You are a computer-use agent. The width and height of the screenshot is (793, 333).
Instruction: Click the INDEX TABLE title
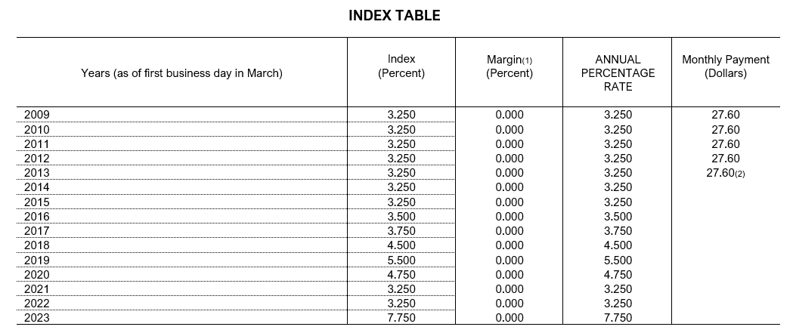coord(394,15)
